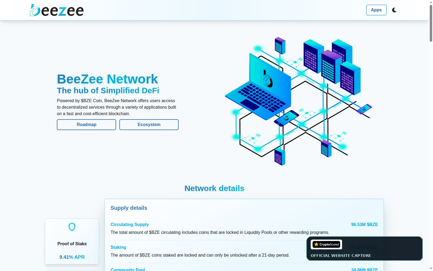
Task: Select the 96.53M $BZE value
Action: coord(364,224)
